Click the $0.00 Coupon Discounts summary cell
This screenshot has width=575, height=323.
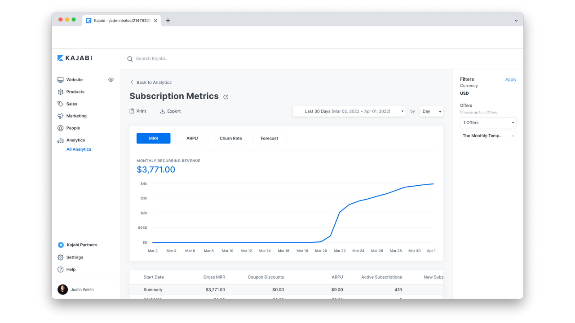point(278,290)
